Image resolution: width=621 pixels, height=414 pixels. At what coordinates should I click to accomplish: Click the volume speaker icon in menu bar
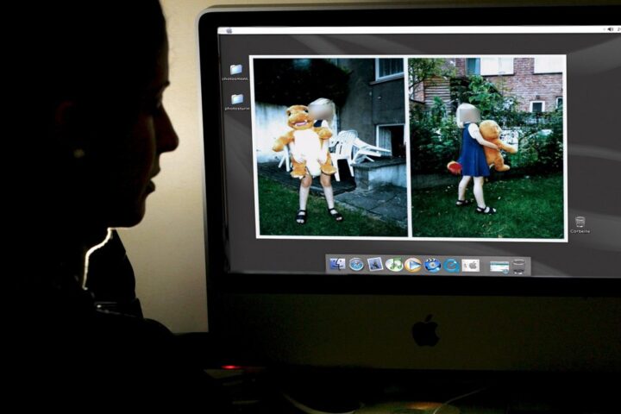pos(610,29)
